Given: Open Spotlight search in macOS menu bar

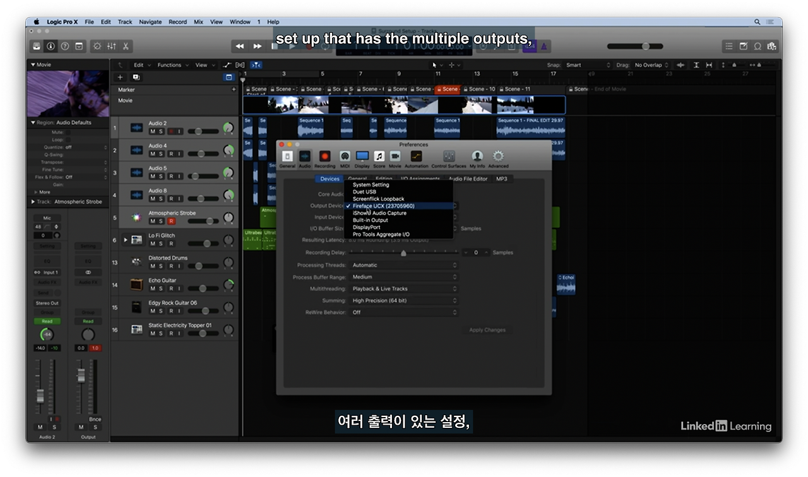Looking at the screenshot, I should 757,21.
